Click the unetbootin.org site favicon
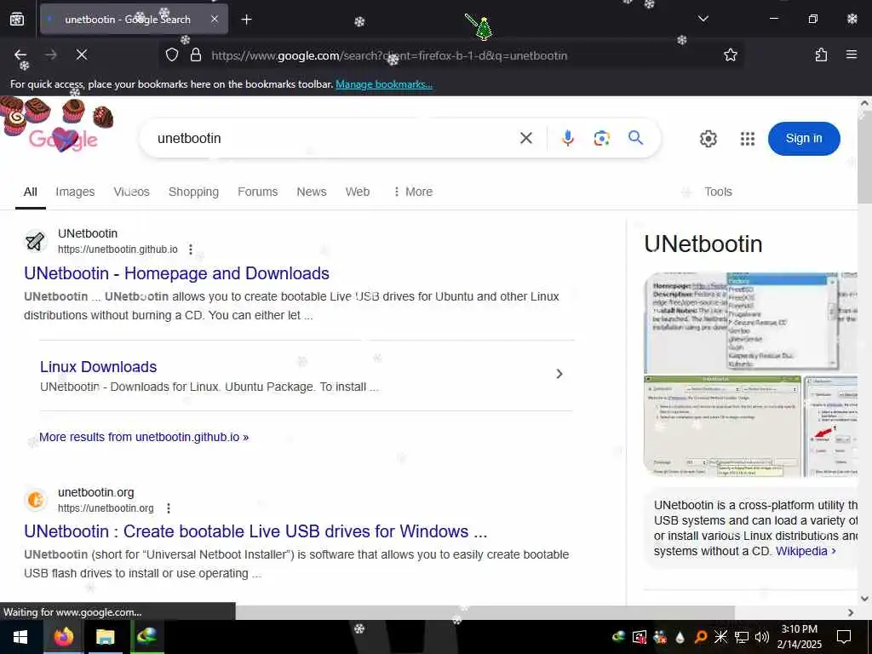The width and height of the screenshot is (872, 654). click(35, 500)
